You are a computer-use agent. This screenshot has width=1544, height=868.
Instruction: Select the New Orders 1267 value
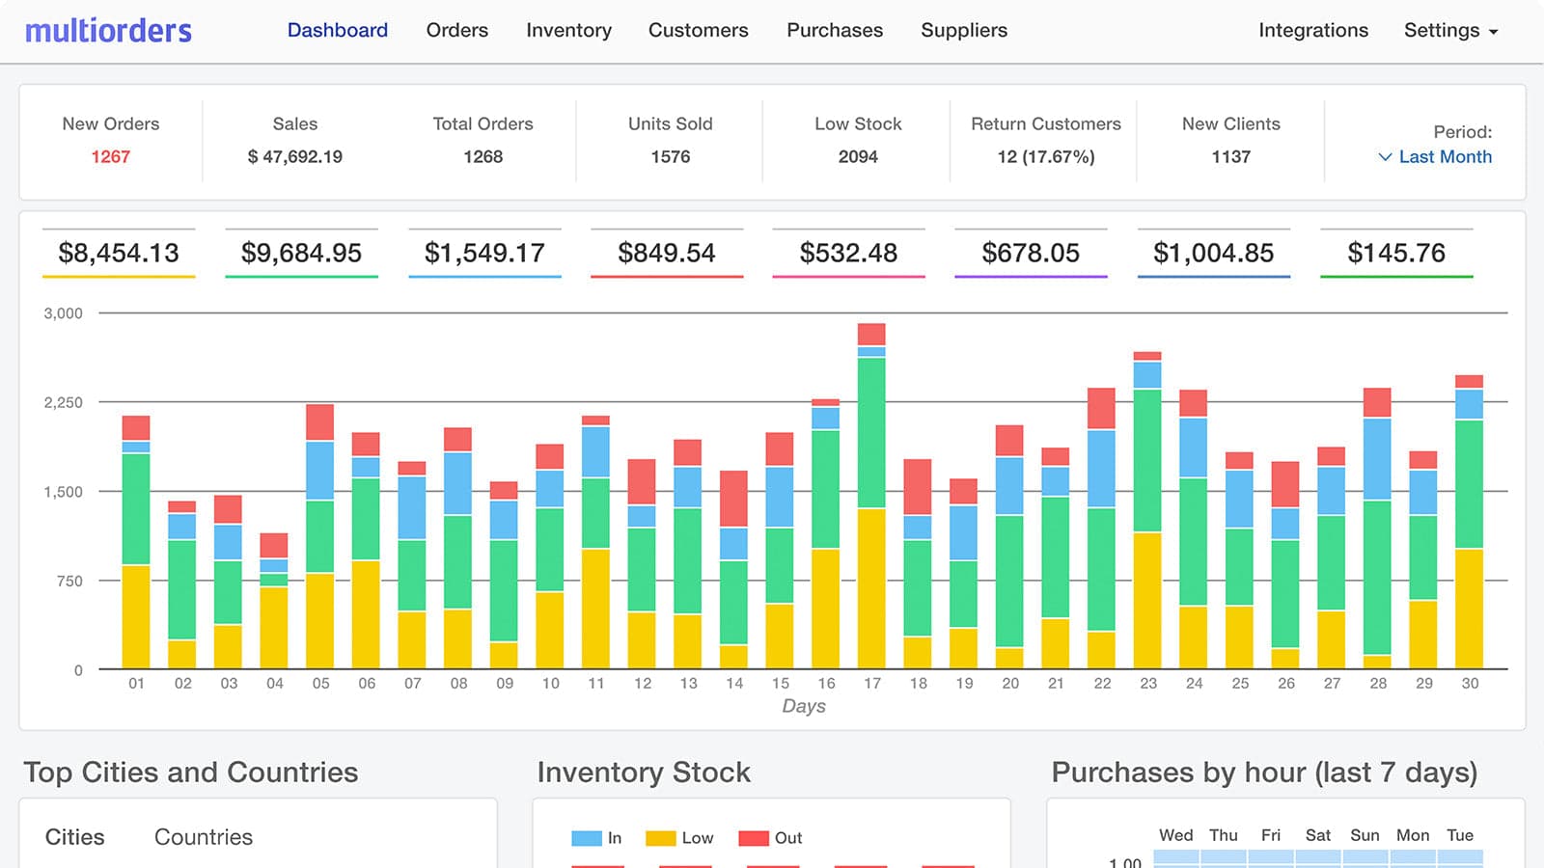point(111,156)
